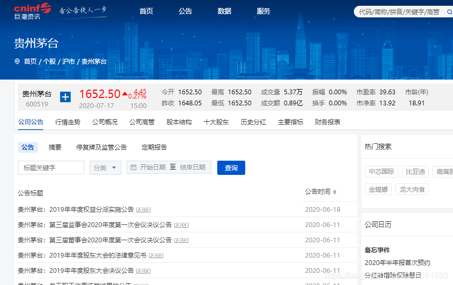Select 定期报告 sub-tab
This screenshot has width=453, height=285.
(155, 148)
